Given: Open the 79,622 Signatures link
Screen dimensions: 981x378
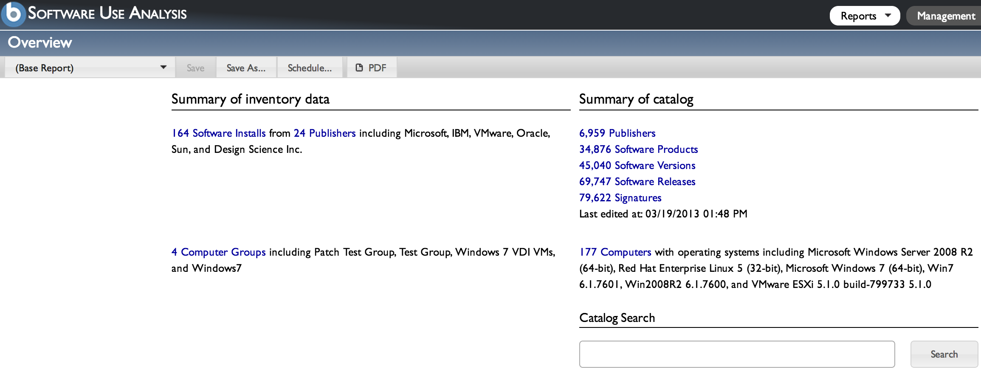Looking at the screenshot, I should click(620, 198).
